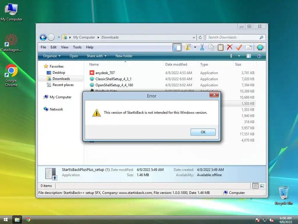Switch to details view status bar icon
298x224 pixels.
[256, 186]
